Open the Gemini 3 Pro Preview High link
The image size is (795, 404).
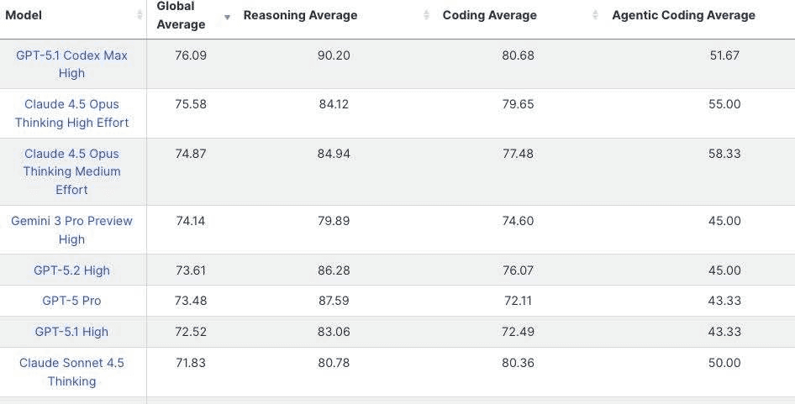pyautogui.click(x=71, y=229)
